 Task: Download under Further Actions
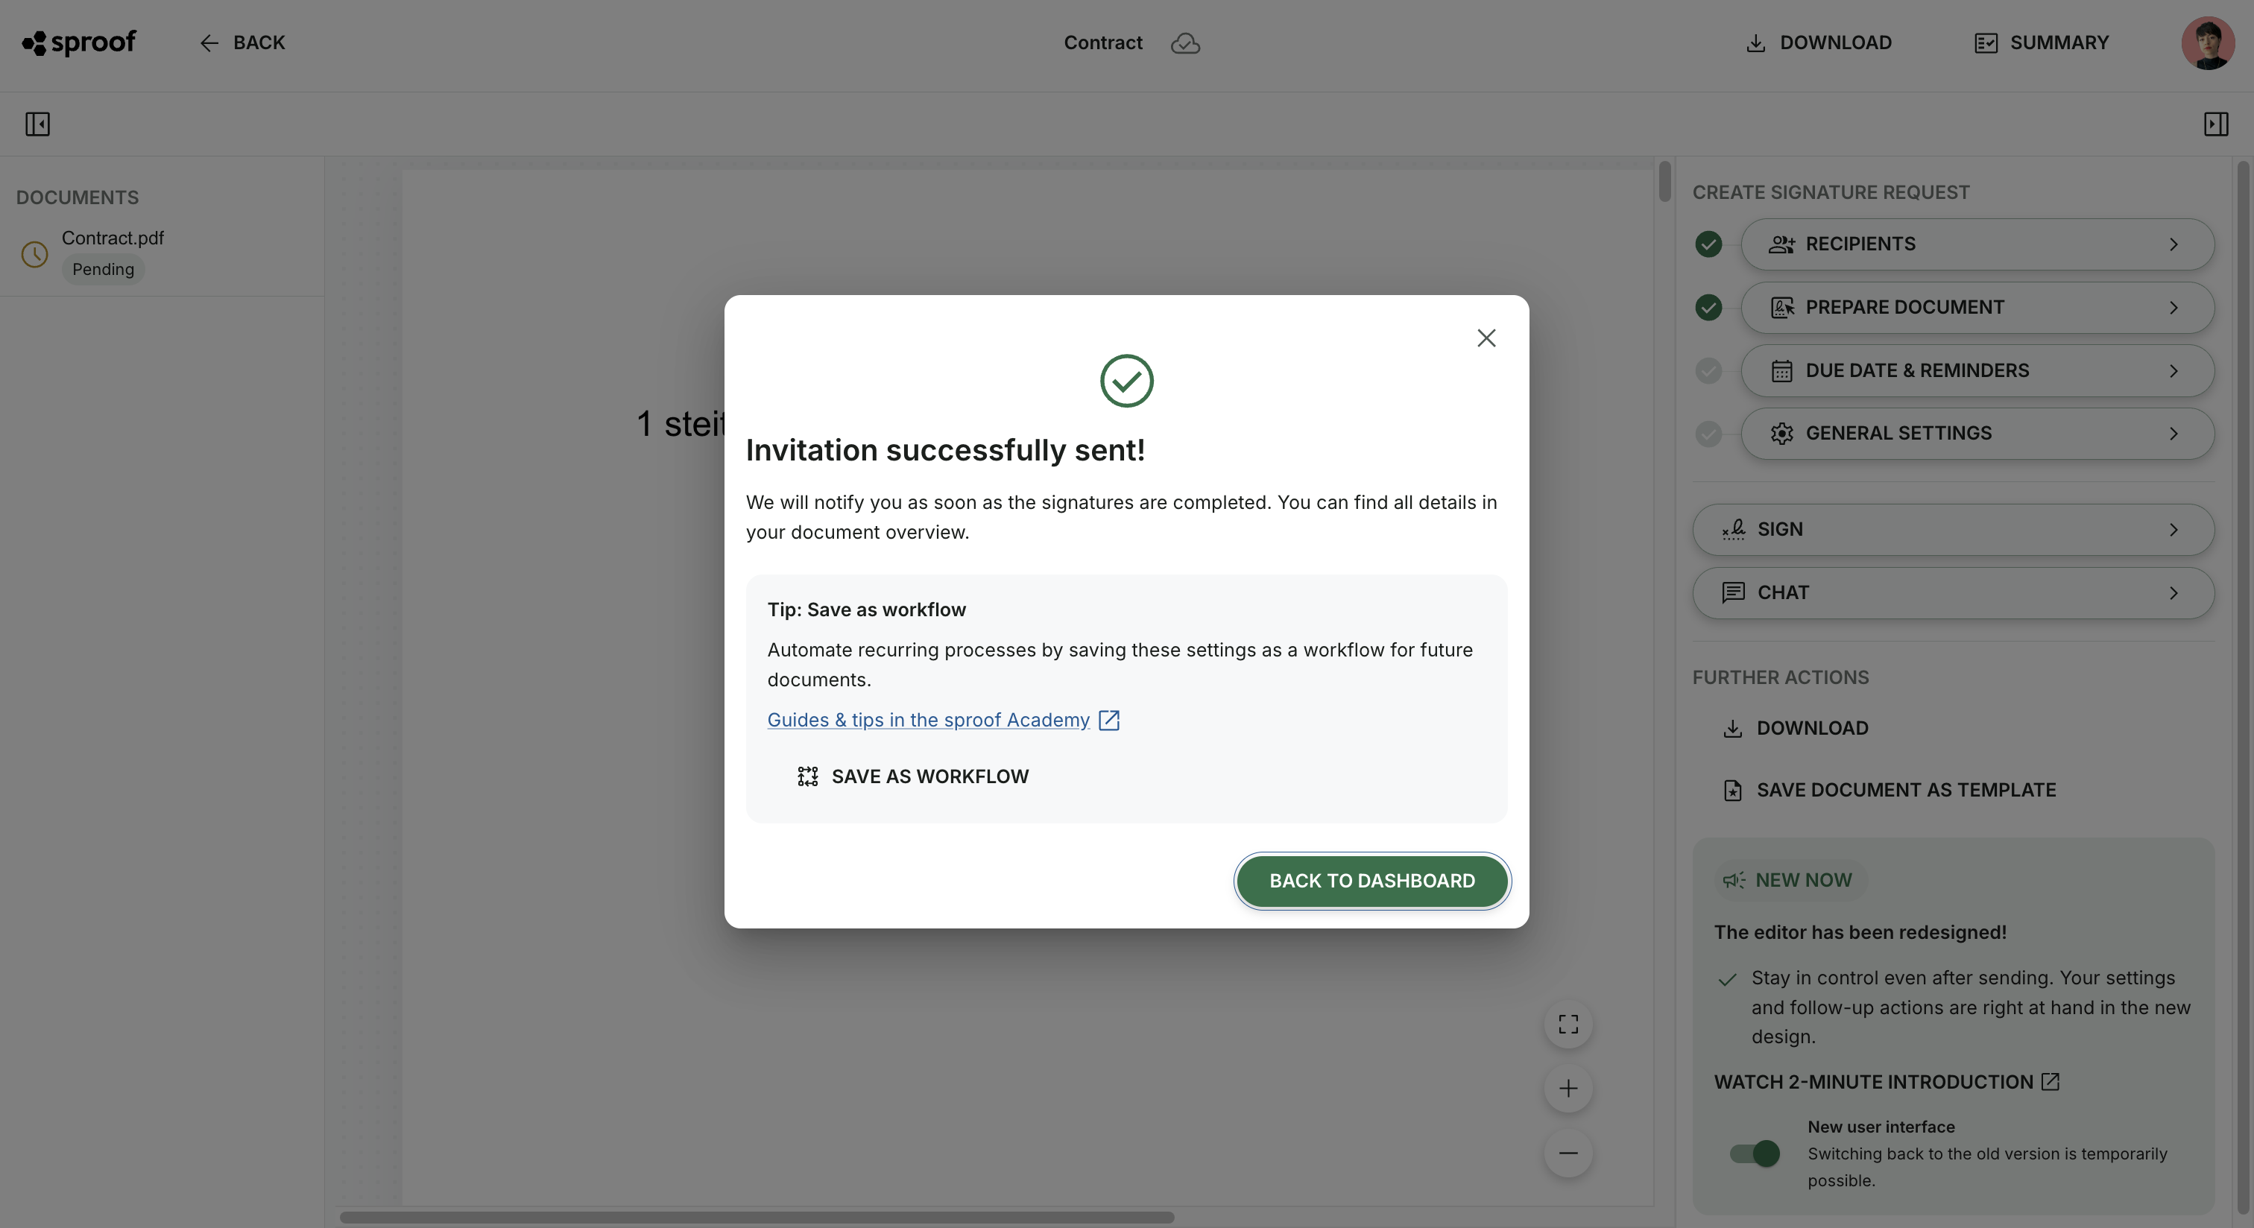[1796, 729]
